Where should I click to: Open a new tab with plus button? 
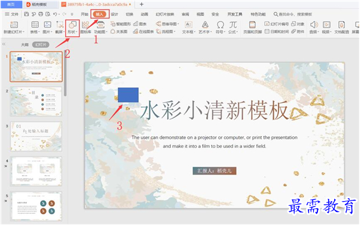tap(142, 4)
